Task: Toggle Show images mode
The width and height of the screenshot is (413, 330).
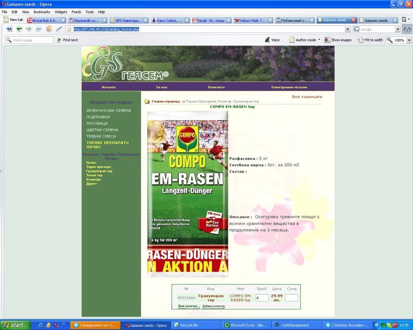Action: (327, 40)
